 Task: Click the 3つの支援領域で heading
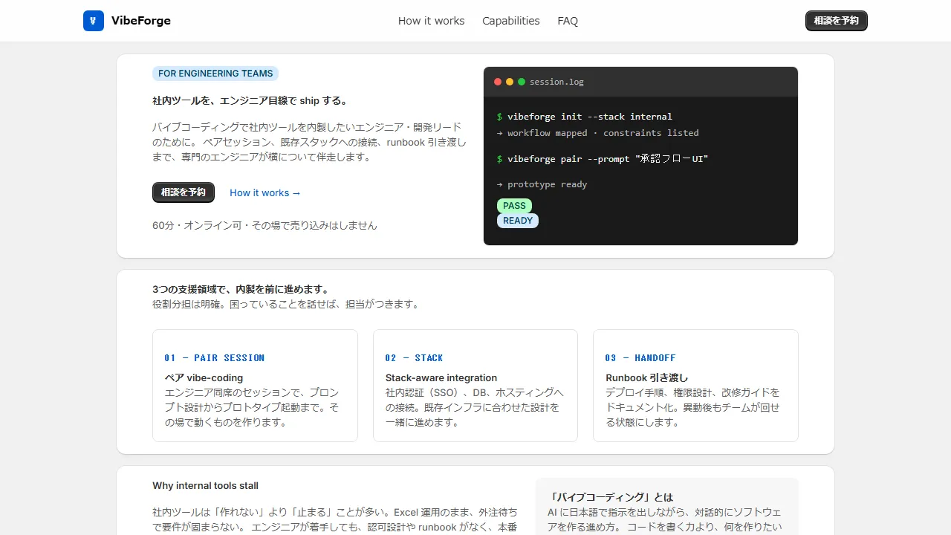[x=241, y=289]
